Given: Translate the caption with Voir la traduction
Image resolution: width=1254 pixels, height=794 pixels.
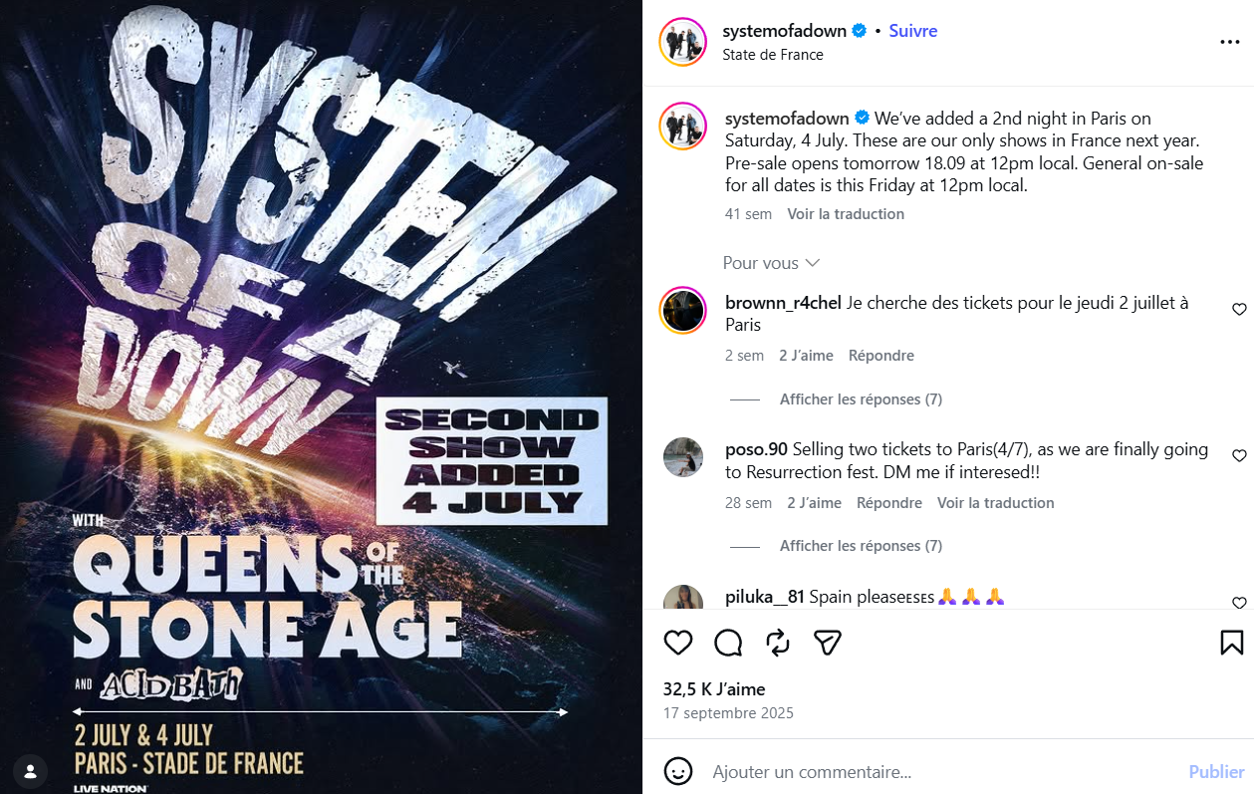Looking at the screenshot, I should [x=846, y=214].
